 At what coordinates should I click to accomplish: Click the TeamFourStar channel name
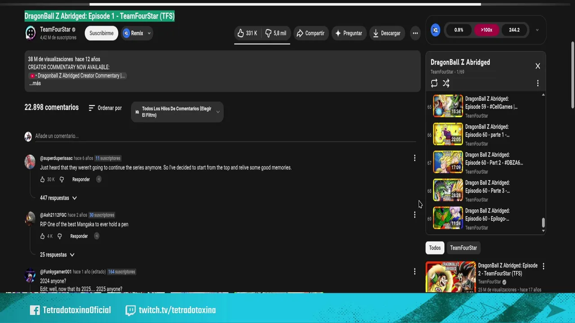click(x=55, y=30)
